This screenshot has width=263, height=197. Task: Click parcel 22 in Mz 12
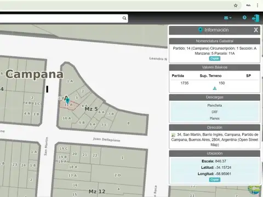tap(95, 155)
